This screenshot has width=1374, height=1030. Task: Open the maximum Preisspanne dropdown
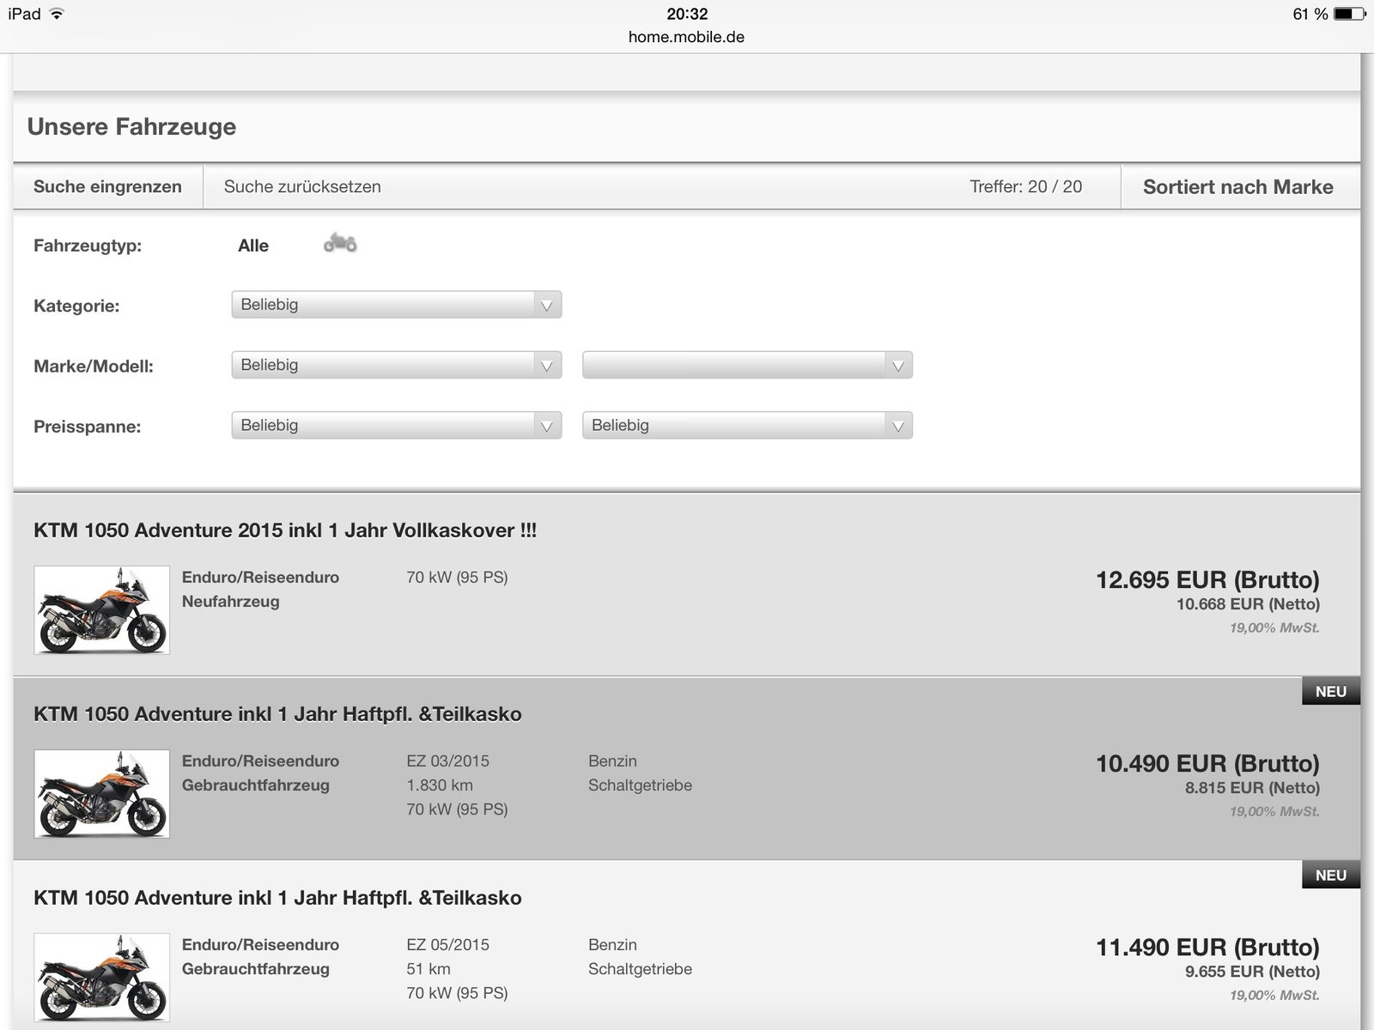tap(746, 426)
